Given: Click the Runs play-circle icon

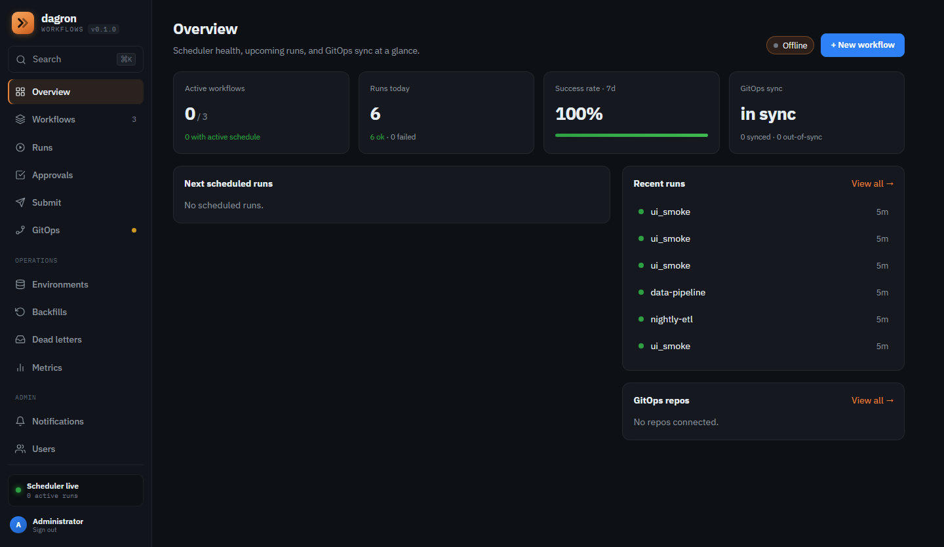Looking at the screenshot, I should [20, 147].
